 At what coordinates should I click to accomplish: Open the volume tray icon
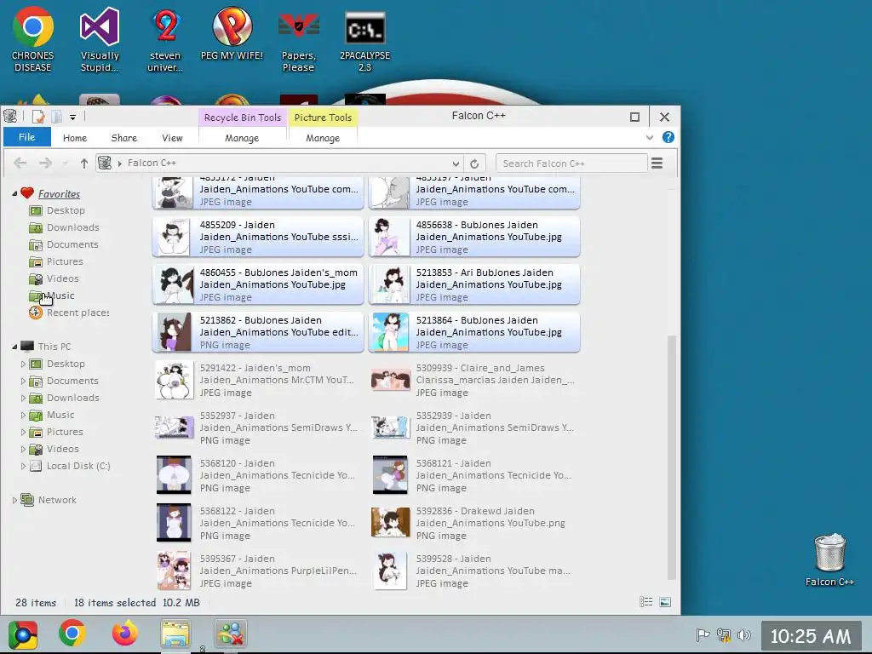coord(743,634)
